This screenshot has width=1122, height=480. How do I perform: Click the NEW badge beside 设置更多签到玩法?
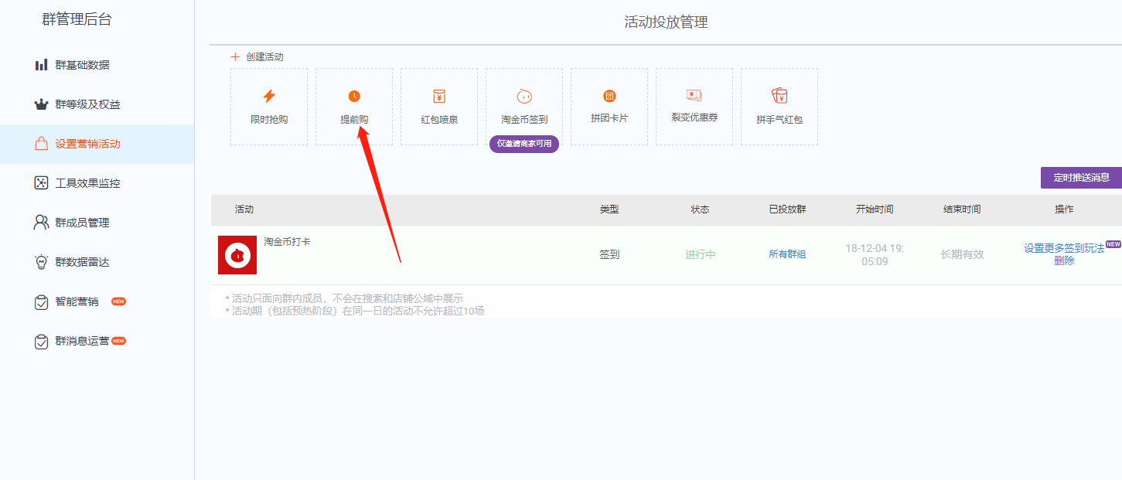[x=1113, y=243]
